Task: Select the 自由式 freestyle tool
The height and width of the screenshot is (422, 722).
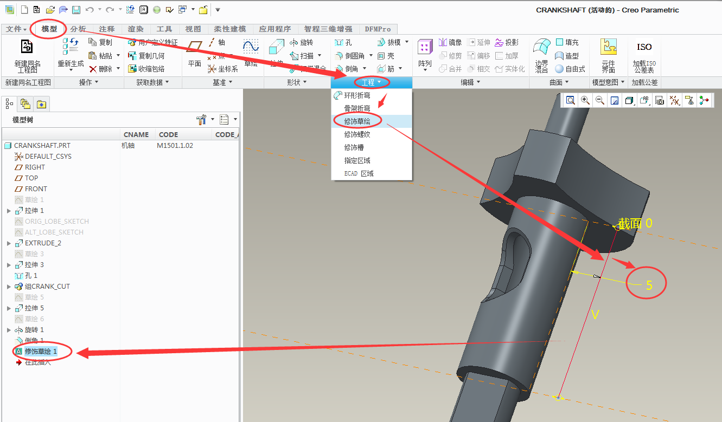Action: pos(571,69)
